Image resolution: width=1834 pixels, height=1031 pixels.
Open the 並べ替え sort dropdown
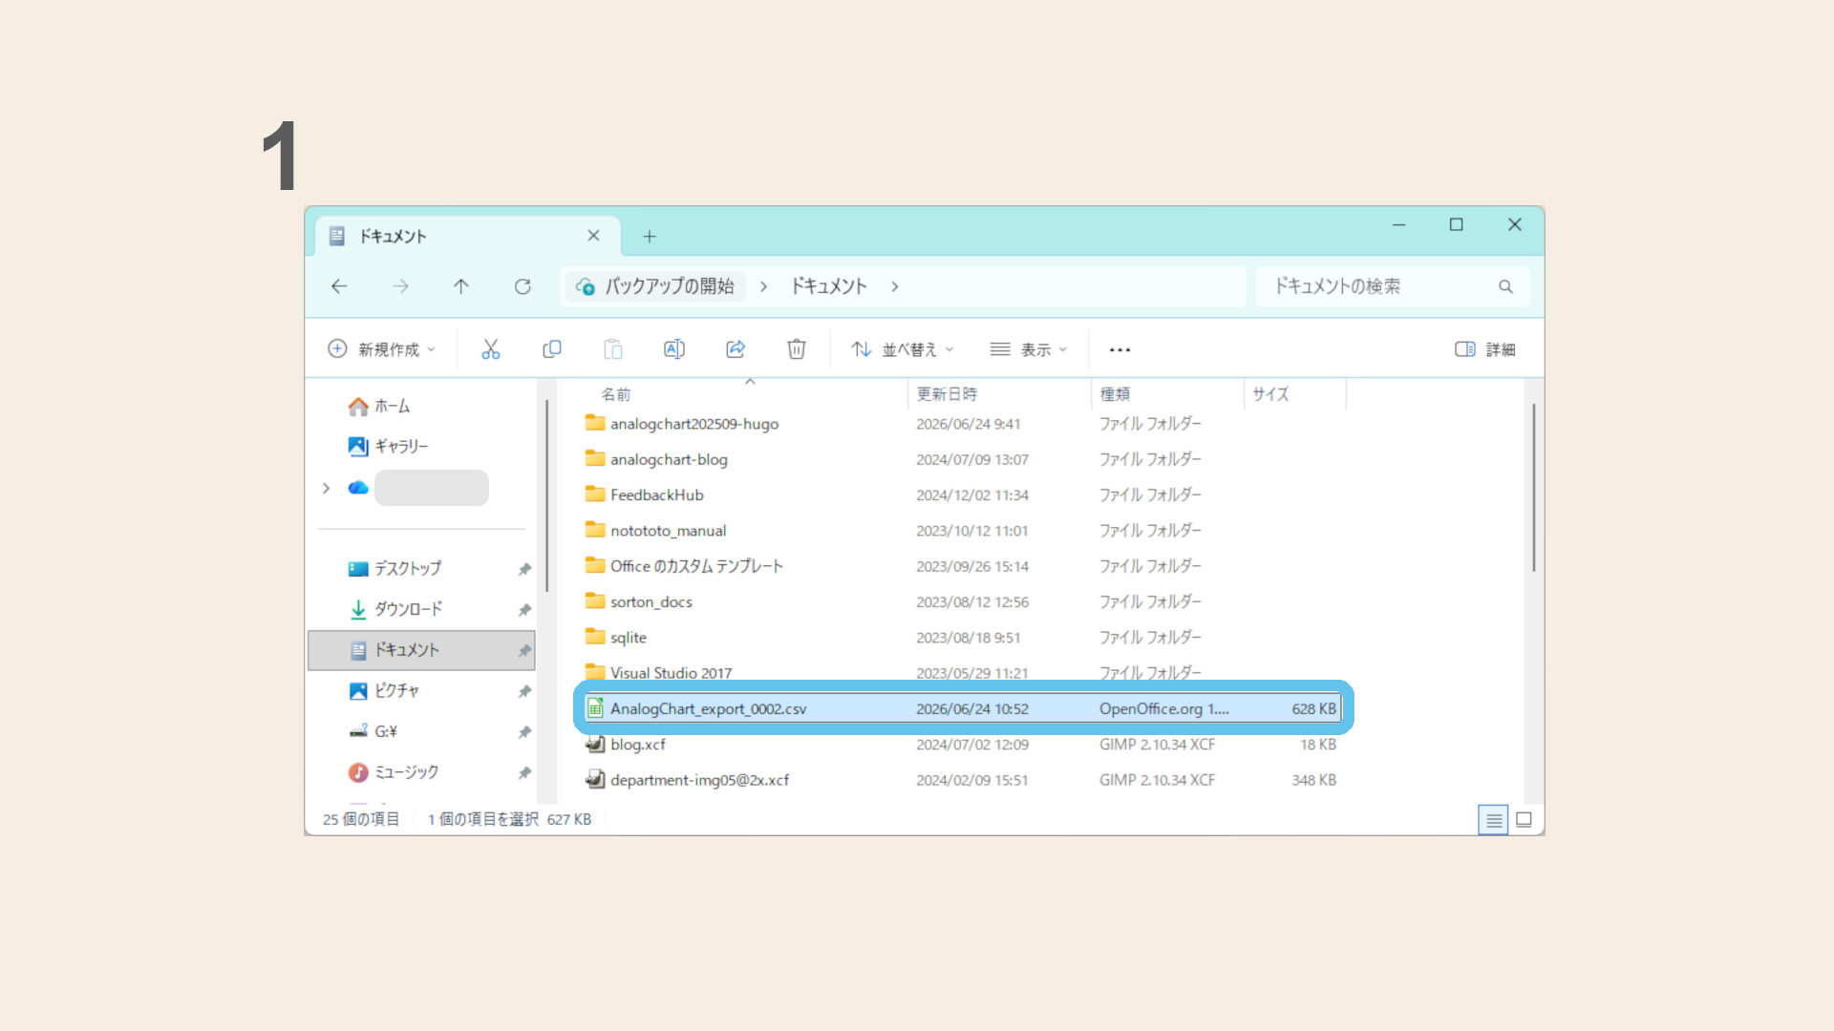(903, 349)
